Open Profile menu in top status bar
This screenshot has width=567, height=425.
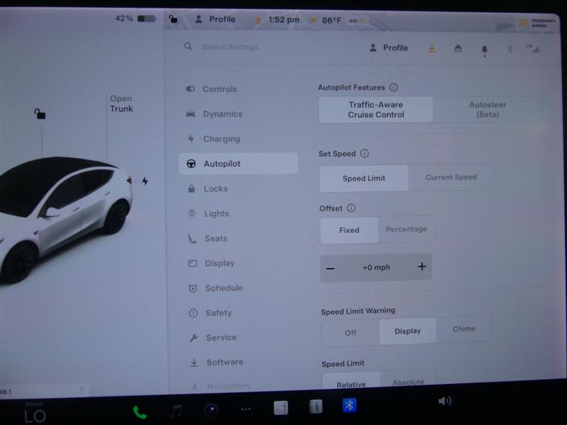click(215, 19)
